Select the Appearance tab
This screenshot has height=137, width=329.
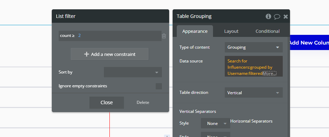point(195,31)
